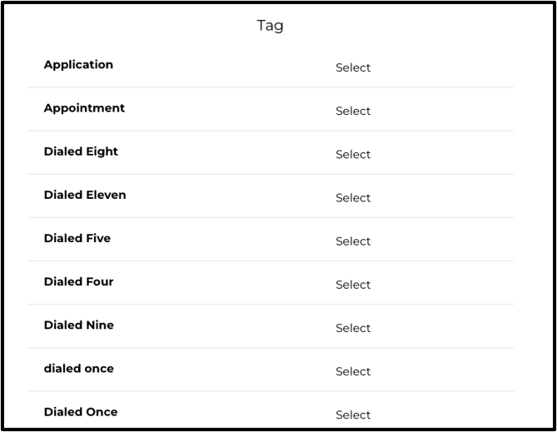The width and height of the screenshot is (557, 432).
Task: Click Select beside lowercase dialed once
Action: [353, 371]
